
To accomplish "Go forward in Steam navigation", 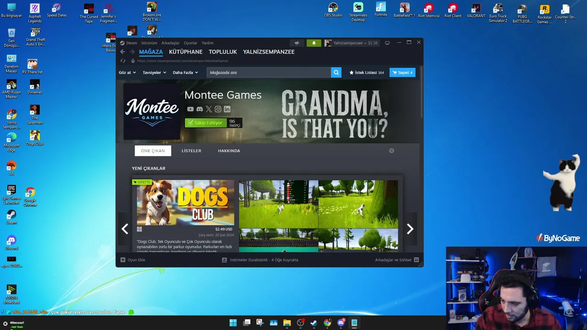I will (132, 52).
